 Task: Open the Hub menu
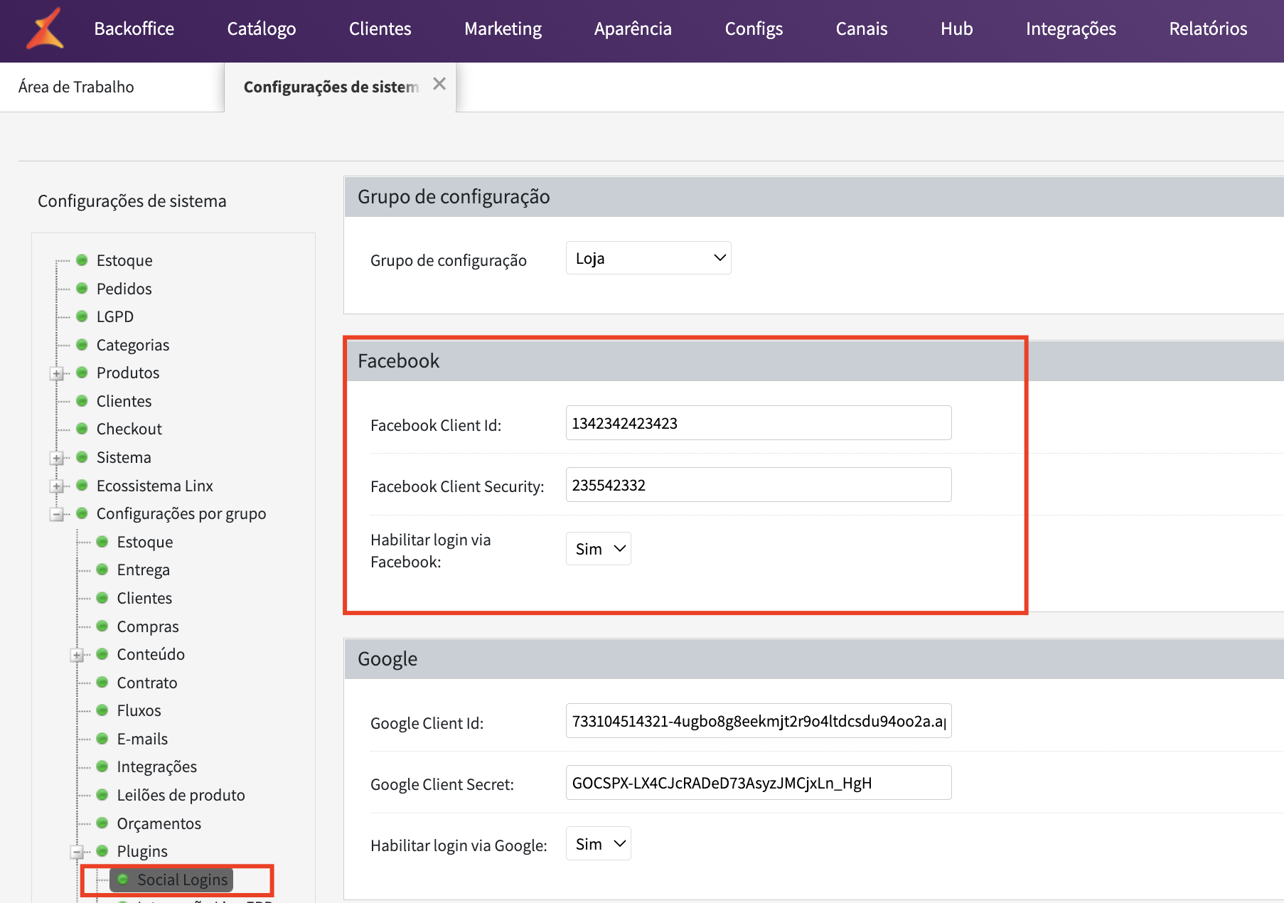[956, 28]
